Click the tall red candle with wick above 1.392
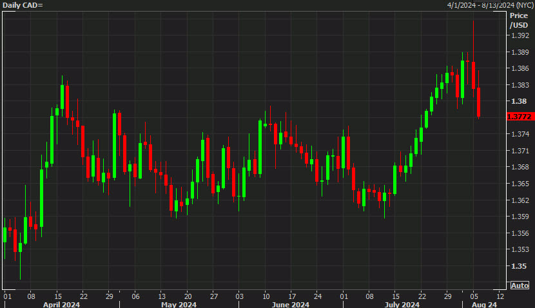 (473, 75)
